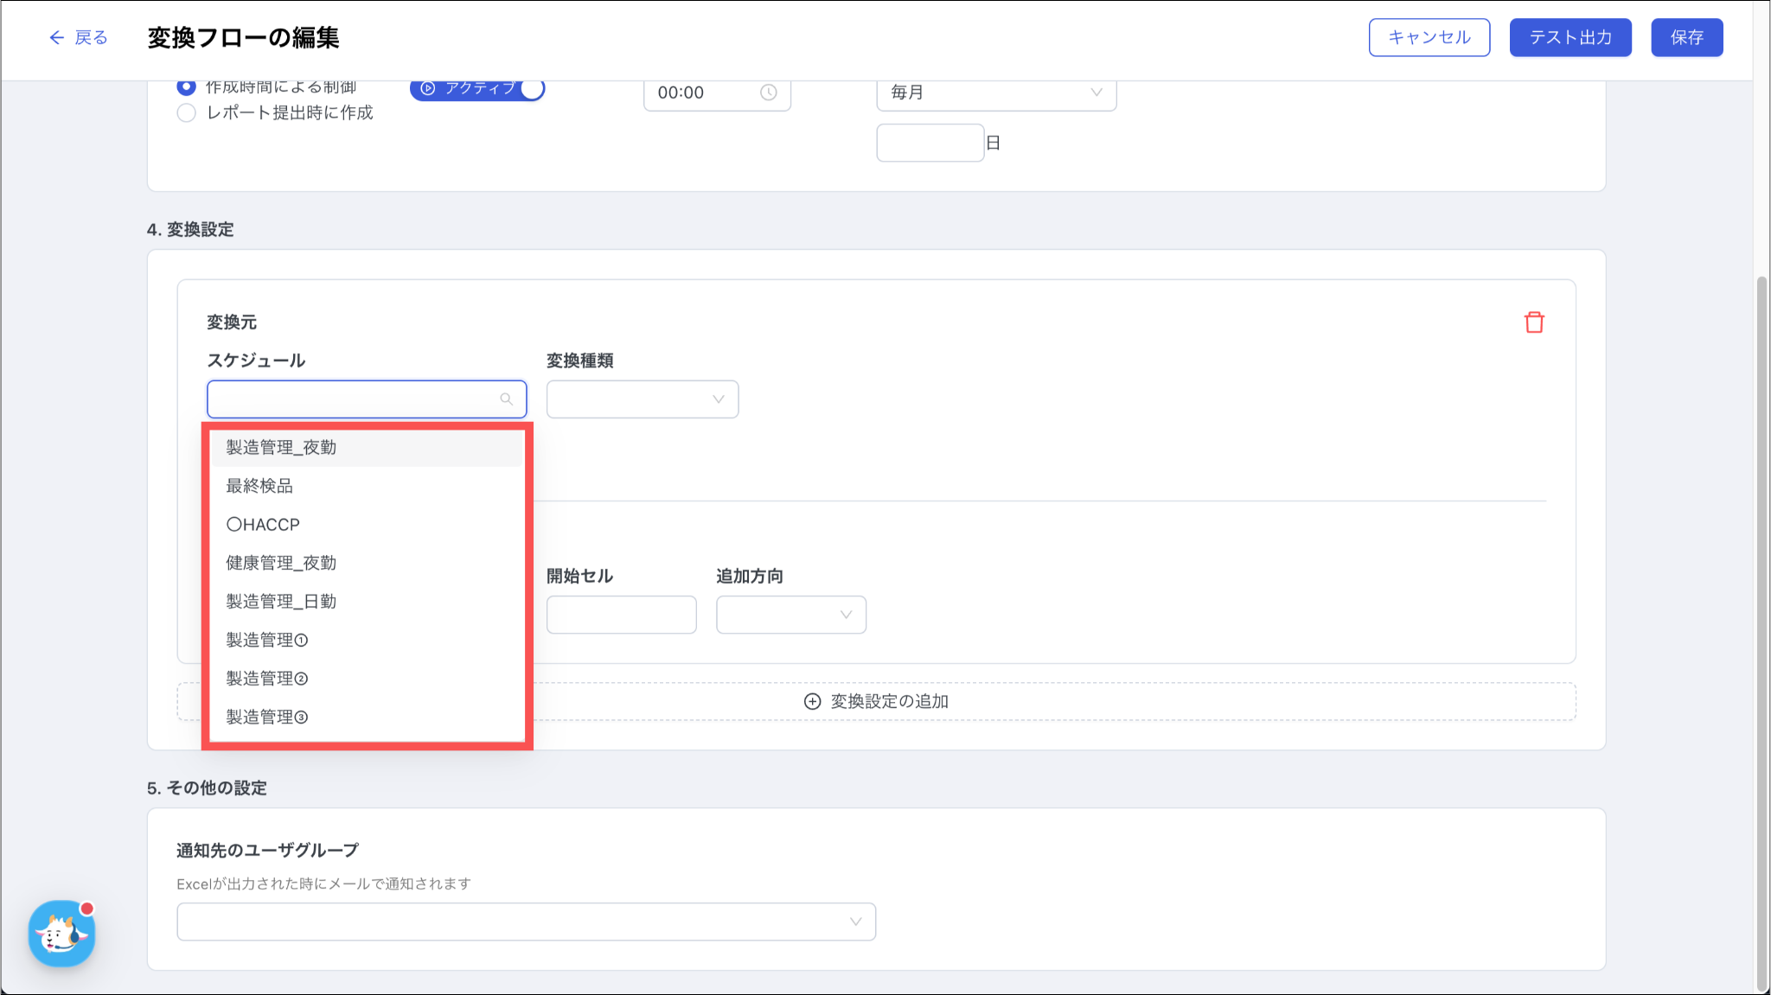This screenshot has height=995, width=1771.
Task: Select 作成時間による制御 radio button
Action: click(186, 86)
